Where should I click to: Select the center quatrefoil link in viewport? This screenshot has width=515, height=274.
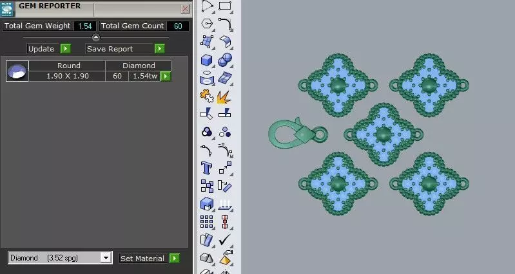click(x=384, y=134)
